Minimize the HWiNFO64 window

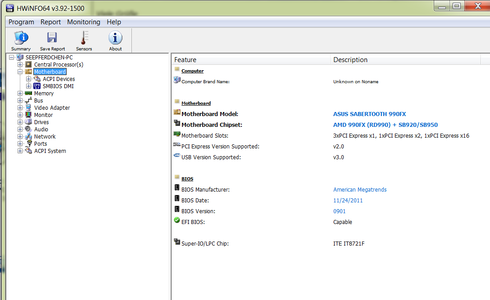click(x=442, y=6)
